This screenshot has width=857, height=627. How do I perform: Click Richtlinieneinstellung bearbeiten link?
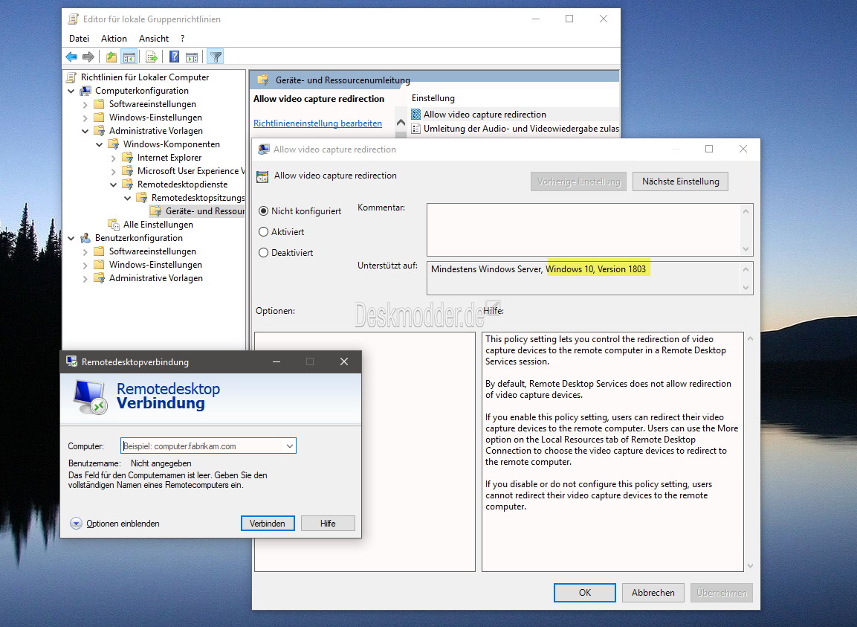click(x=317, y=123)
